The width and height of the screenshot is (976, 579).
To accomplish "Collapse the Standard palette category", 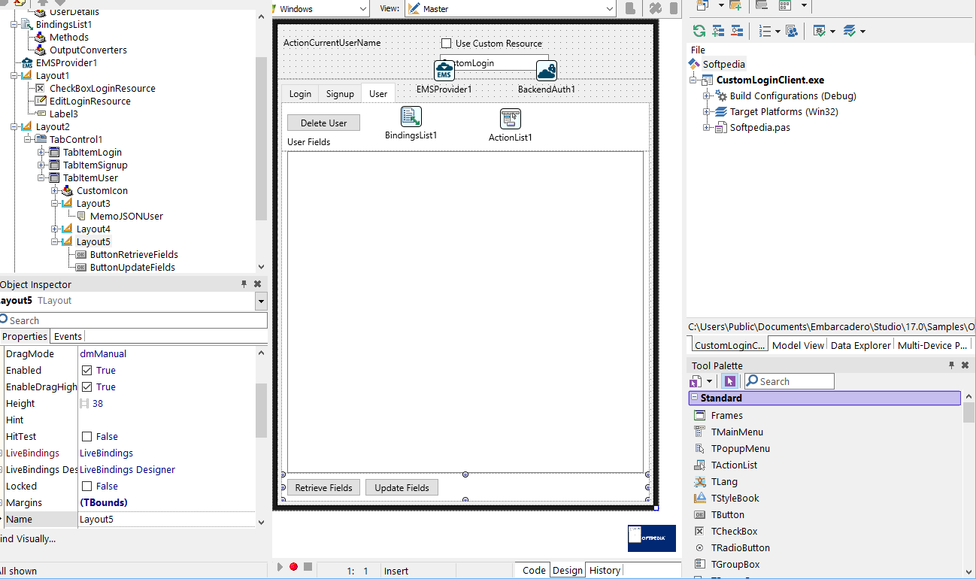I will [x=694, y=399].
